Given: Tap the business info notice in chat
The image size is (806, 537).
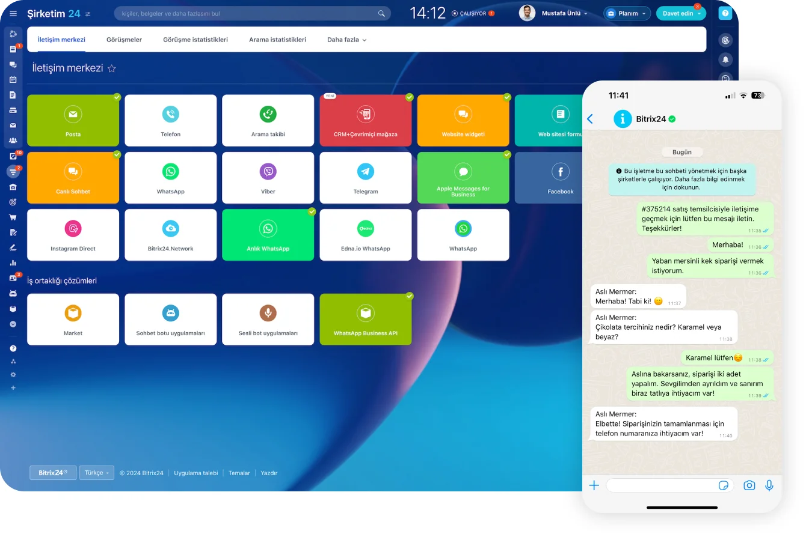Looking at the screenshot, I should pyautogui.click(x=682, y=179).
